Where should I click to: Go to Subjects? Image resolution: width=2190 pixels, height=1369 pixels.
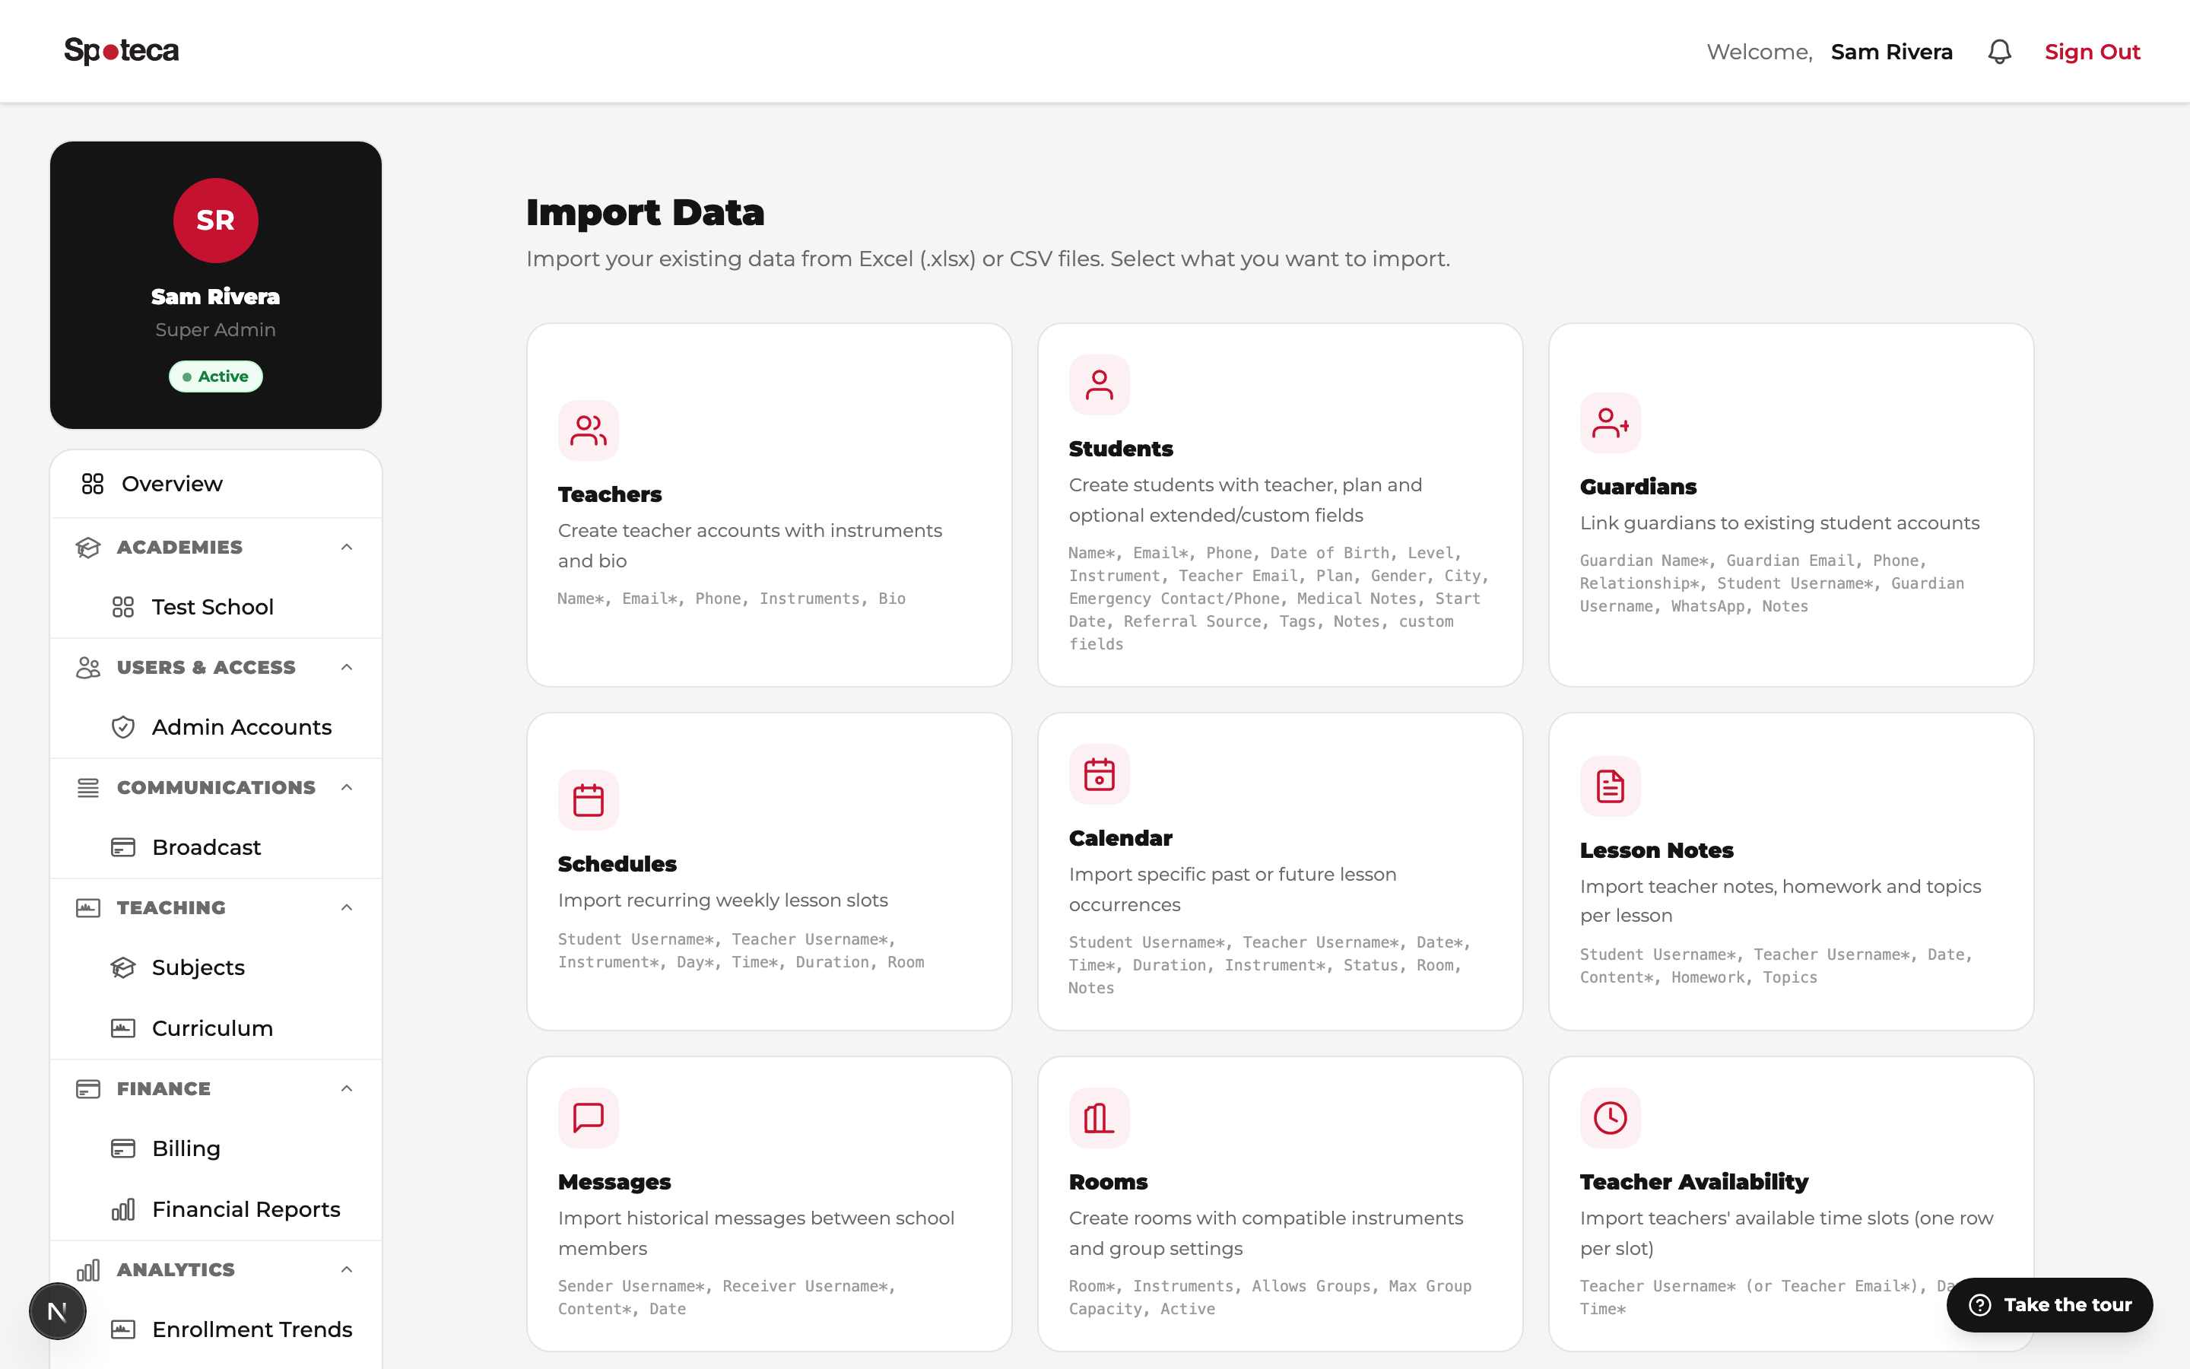[215, 968]
